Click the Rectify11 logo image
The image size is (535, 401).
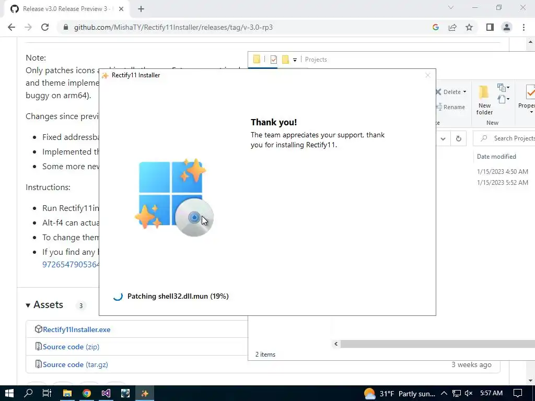(x=174, y=197)
